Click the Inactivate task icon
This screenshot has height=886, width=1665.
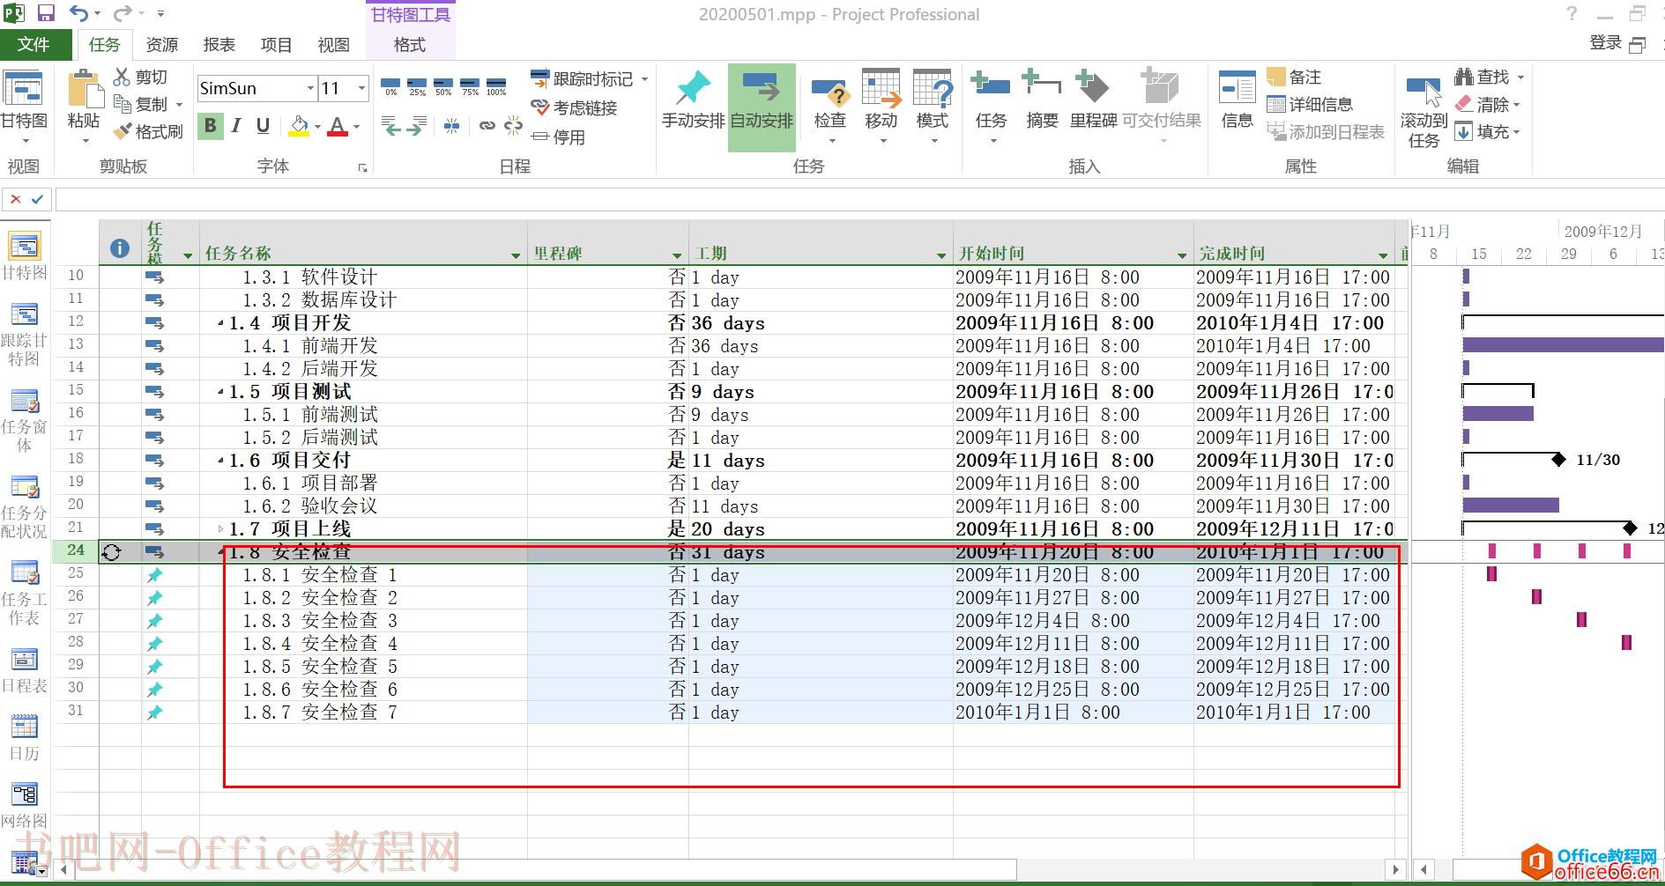point(539,137)
